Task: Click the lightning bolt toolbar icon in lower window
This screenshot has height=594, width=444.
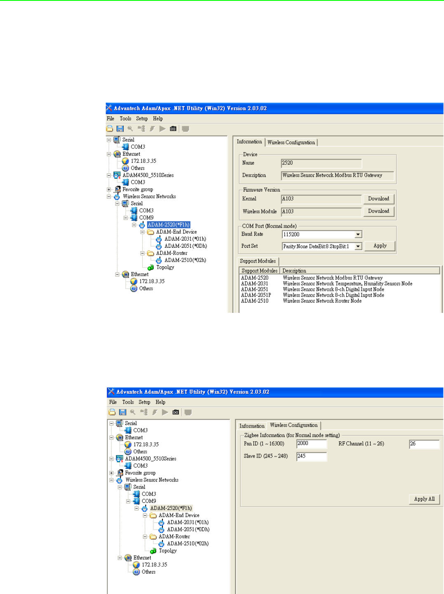Action: coord(155,412)
